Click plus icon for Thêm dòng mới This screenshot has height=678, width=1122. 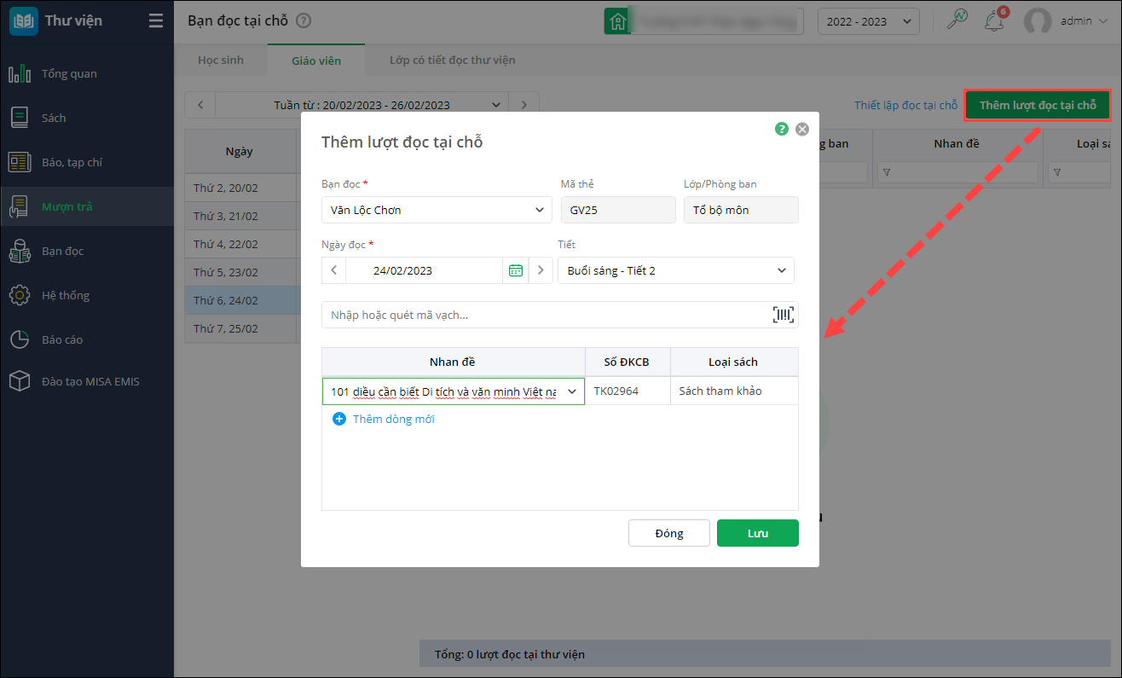click(x=339, y=419)
